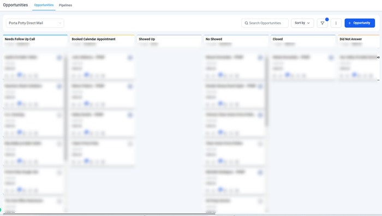Open the Sort by dropdown
This screenshot has height=216, width=382.
click(x=302, y=23)
